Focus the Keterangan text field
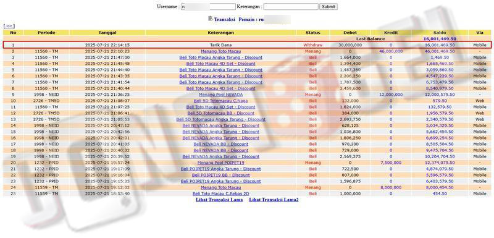The image size is (494, 238). (291, 7)
